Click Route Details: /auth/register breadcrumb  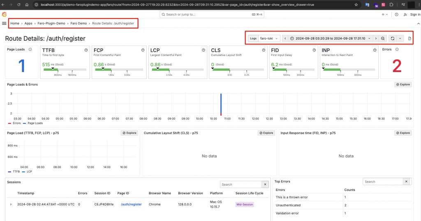pyautogui.click(x=113, y=23)
